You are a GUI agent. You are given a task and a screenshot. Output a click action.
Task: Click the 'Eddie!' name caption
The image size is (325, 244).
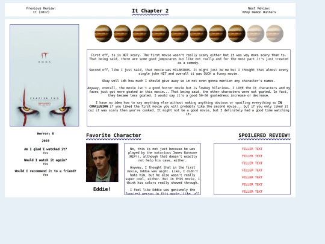[102, 189]
